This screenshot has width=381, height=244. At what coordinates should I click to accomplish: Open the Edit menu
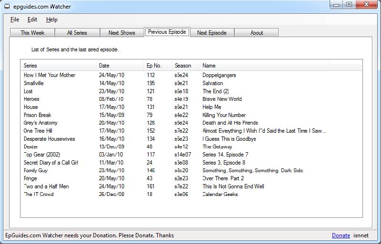coord(32,20)
